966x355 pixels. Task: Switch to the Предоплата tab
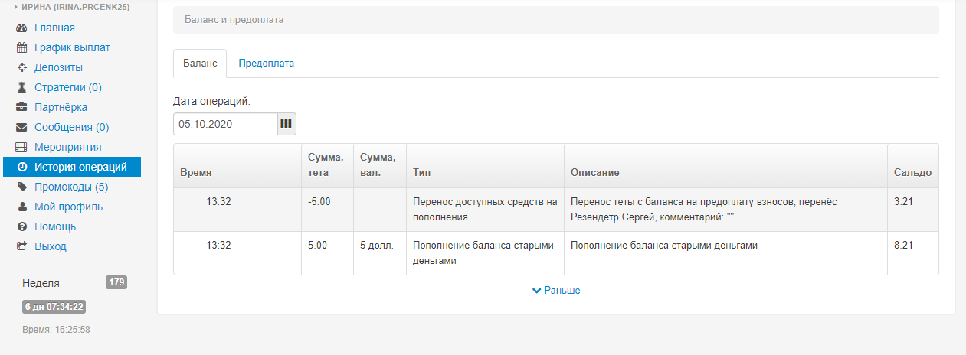coord(266,64)
